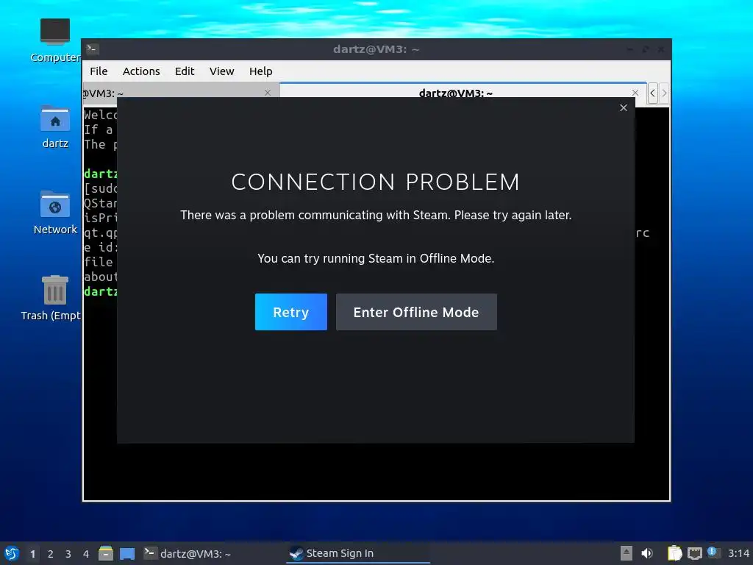
Task: Open the removable media eject tray icon
Action: (x=626, y=553)
